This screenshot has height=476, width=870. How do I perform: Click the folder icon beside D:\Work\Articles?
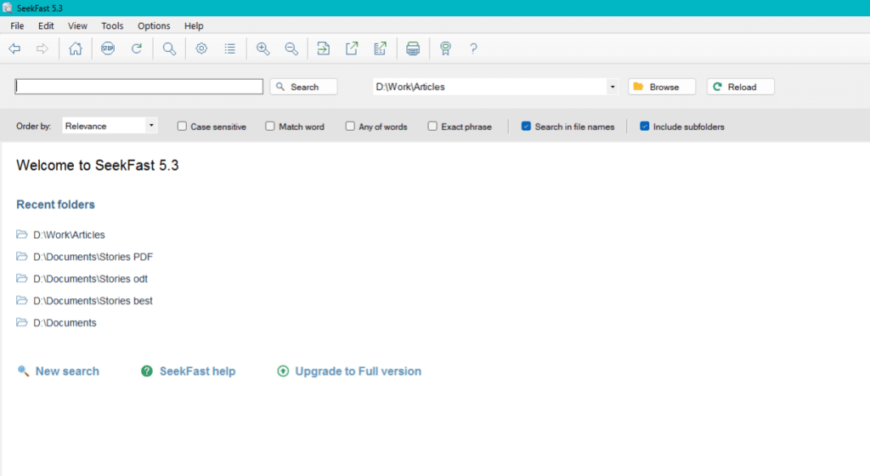click(21, 234)
